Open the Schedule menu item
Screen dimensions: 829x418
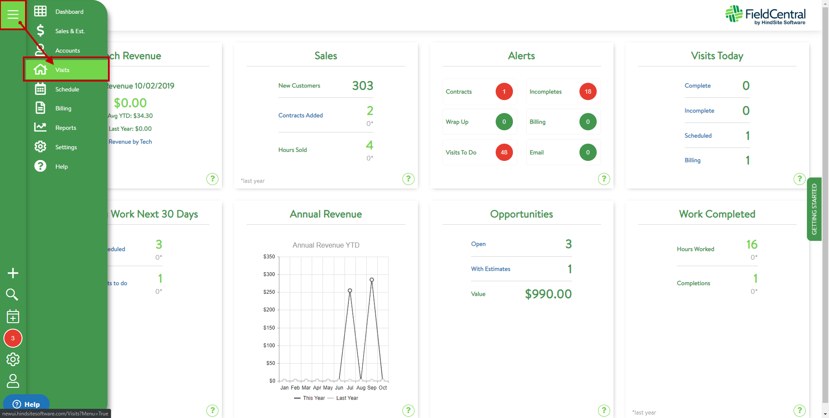[x=67, y=89]
